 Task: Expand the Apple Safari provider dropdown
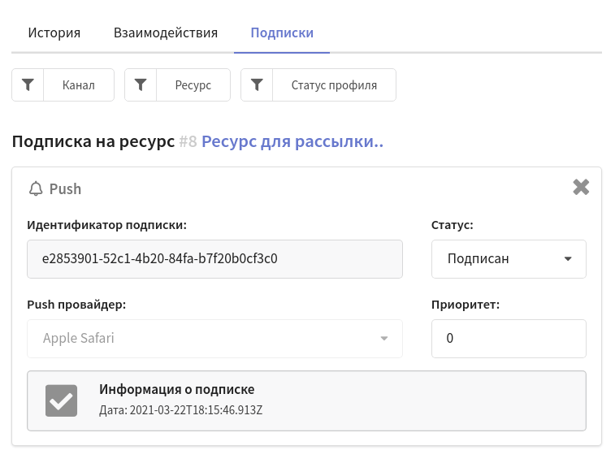point(214,339)
